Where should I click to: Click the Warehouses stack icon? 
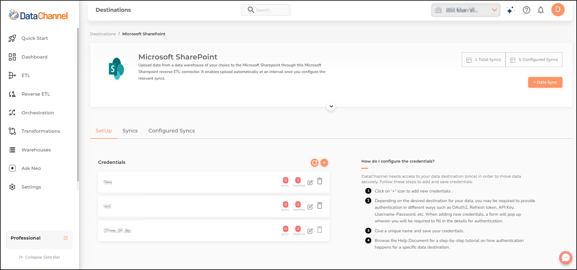[x=12, y=150]
